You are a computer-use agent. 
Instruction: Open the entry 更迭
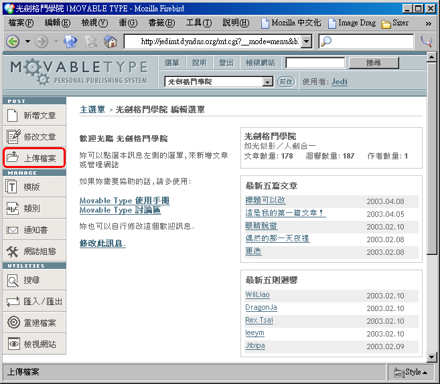tap(253, 251)
